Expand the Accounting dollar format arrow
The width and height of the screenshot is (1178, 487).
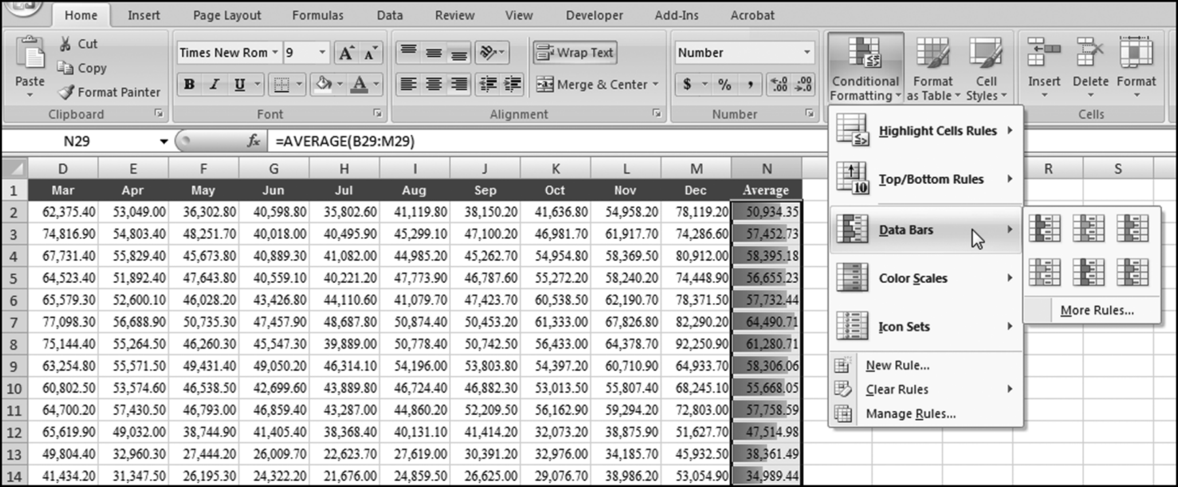point(705,84)
